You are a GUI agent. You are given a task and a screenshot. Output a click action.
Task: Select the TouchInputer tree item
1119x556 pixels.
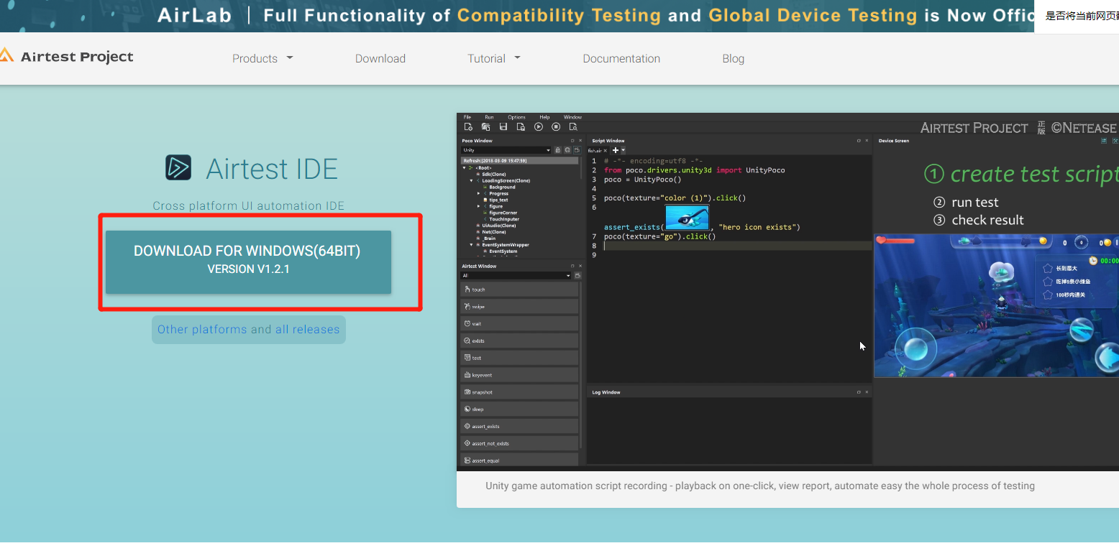click(504, 219)
